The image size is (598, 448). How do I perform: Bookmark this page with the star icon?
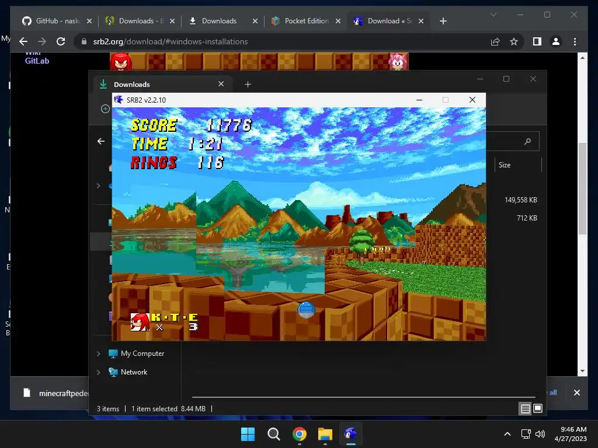[514, 41]
